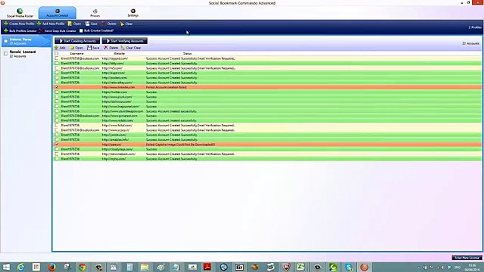Click the pocket.com website cell

tap(114, 78)
